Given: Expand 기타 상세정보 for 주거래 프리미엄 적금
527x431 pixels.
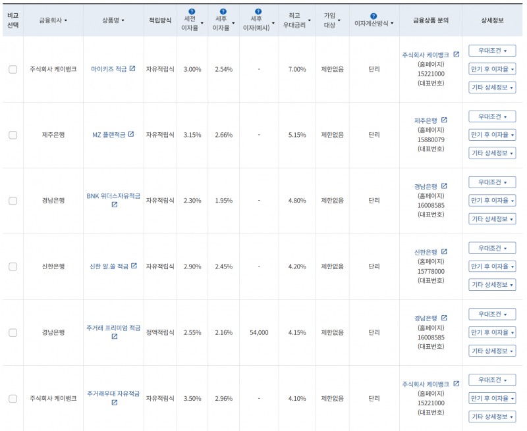Looking at the screenshot, I should click(x=492, y=351).
